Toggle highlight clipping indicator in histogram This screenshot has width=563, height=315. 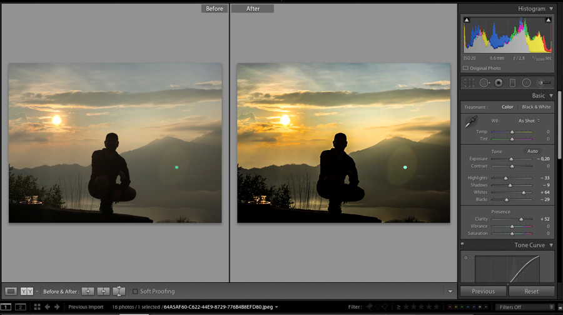click(x=548, y=20)
